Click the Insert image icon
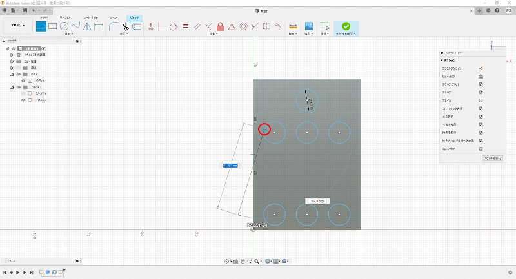 point(309,26)
